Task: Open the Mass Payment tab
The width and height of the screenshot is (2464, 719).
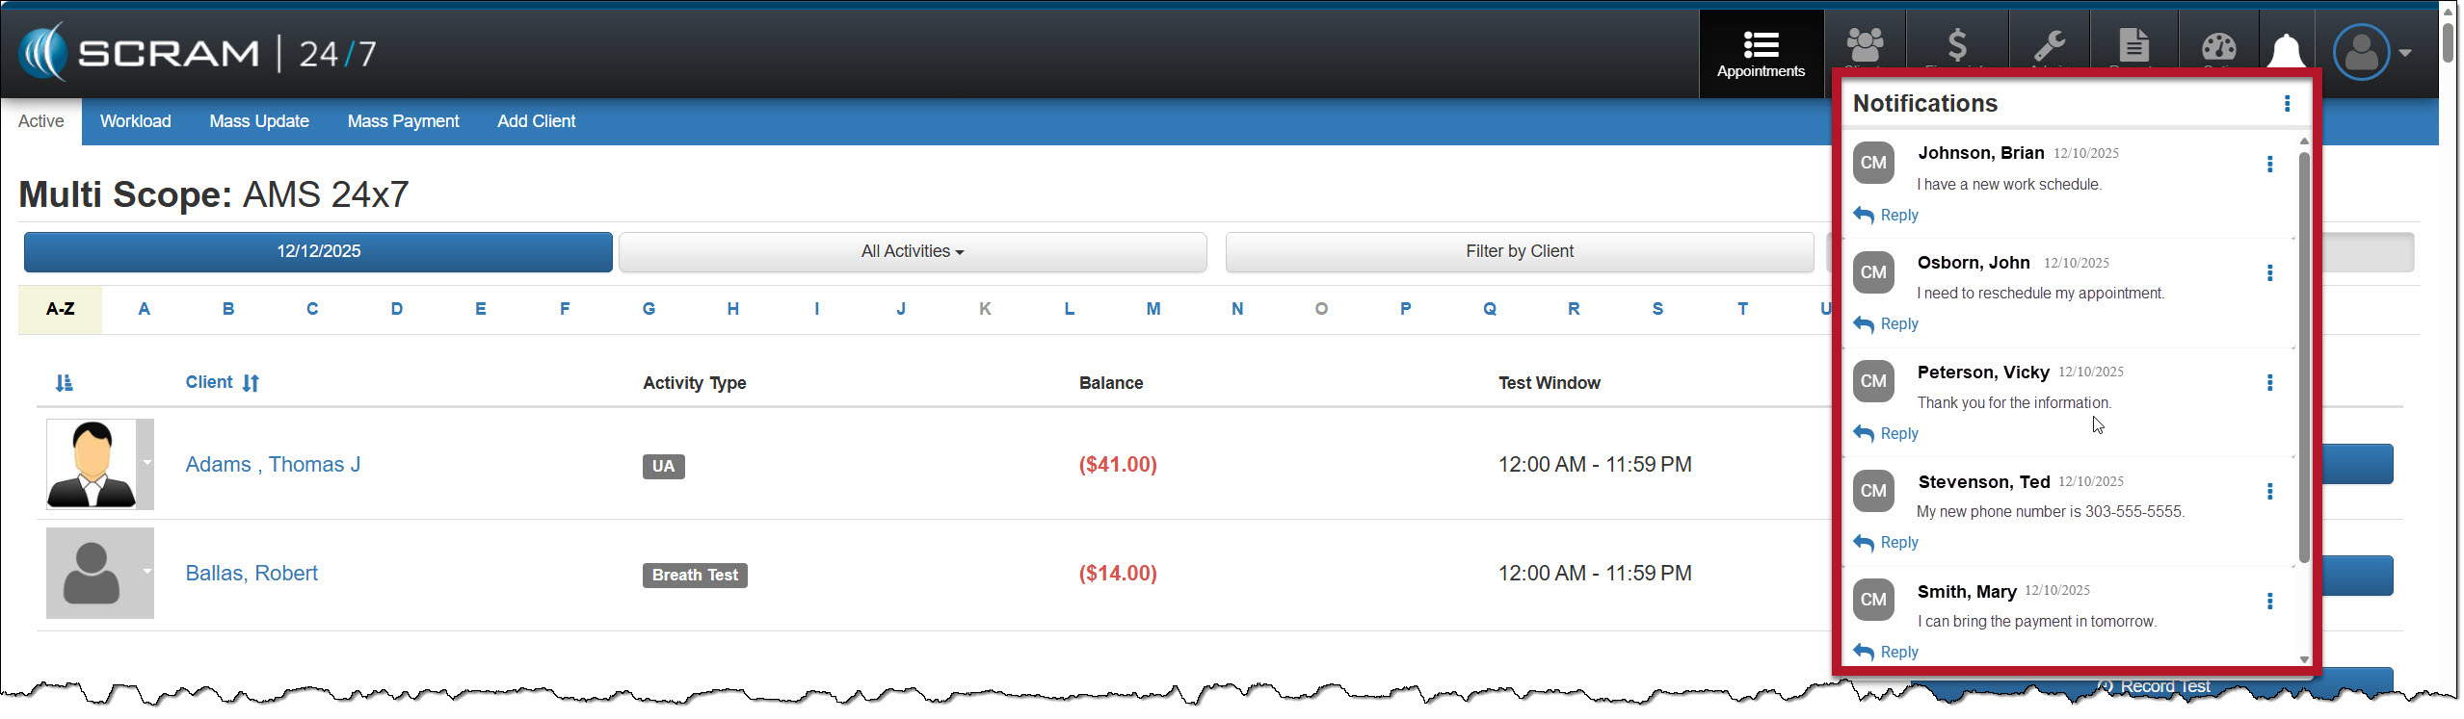Action: (x=403, y=121)
